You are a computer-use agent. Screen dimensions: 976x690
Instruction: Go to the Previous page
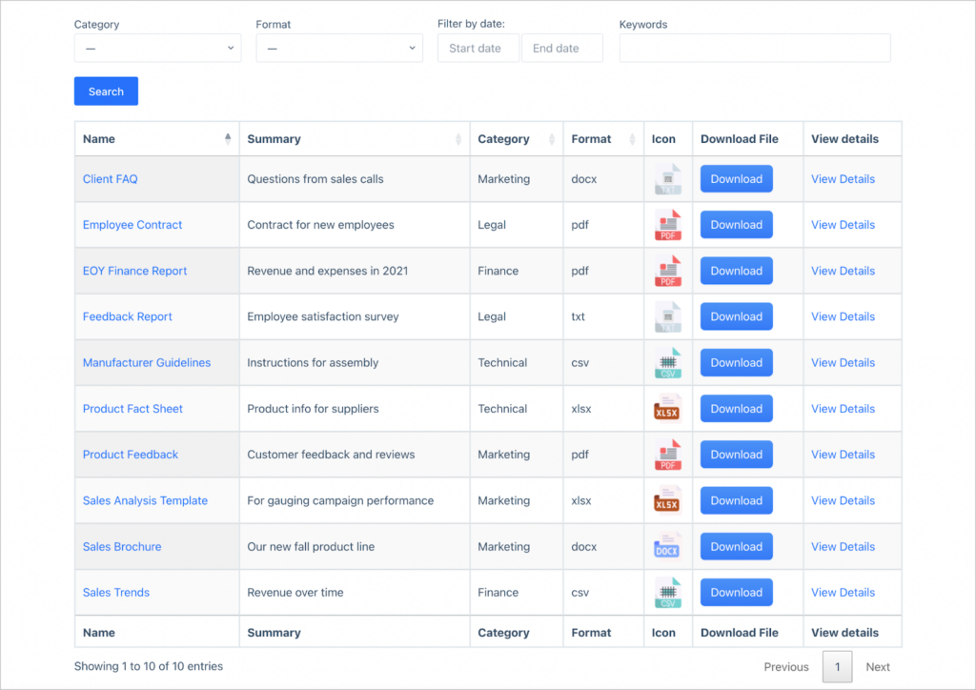pyautogui.click(x=786, y=667)
